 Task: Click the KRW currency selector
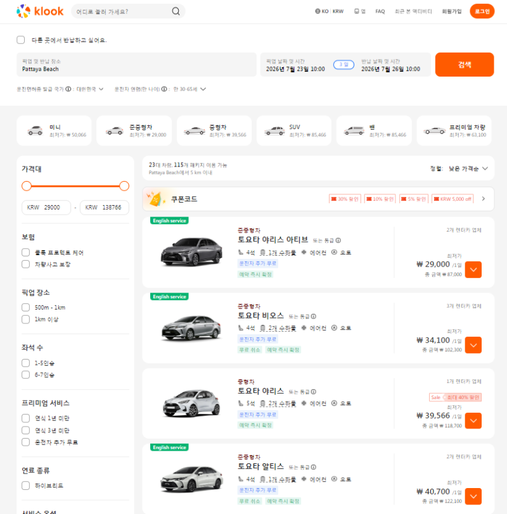(338, 11)
